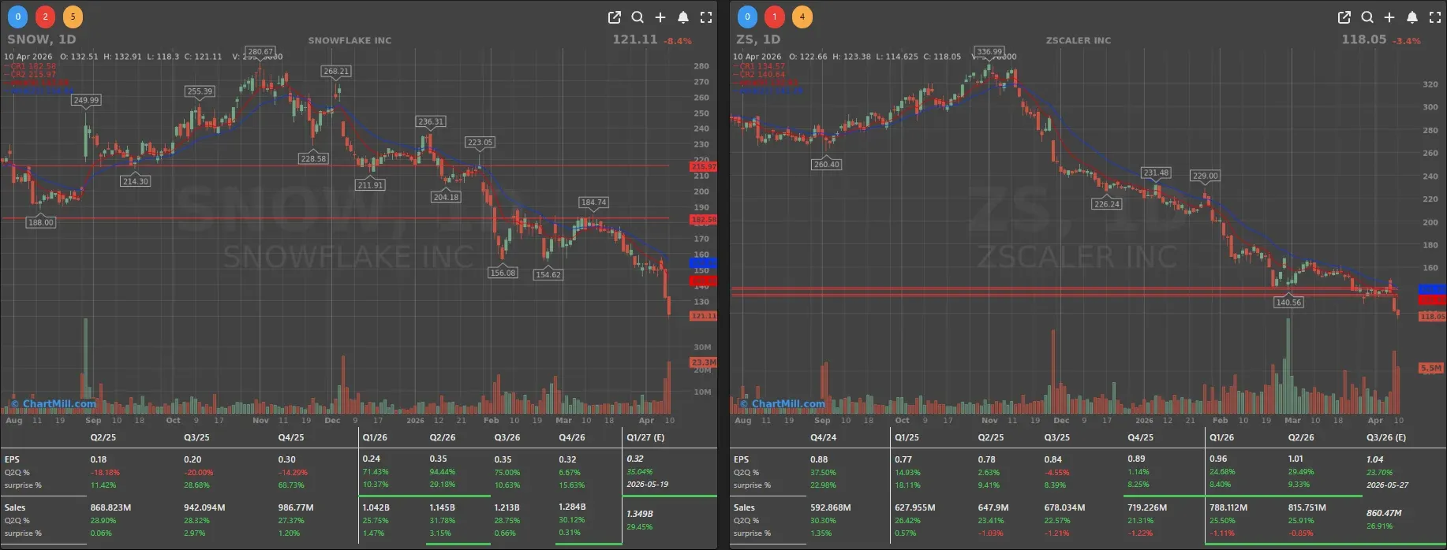The image size is (1447, 550).
Task: Click the 140.56 low label on ZS chart
Action: click(x=1288, y=302)
